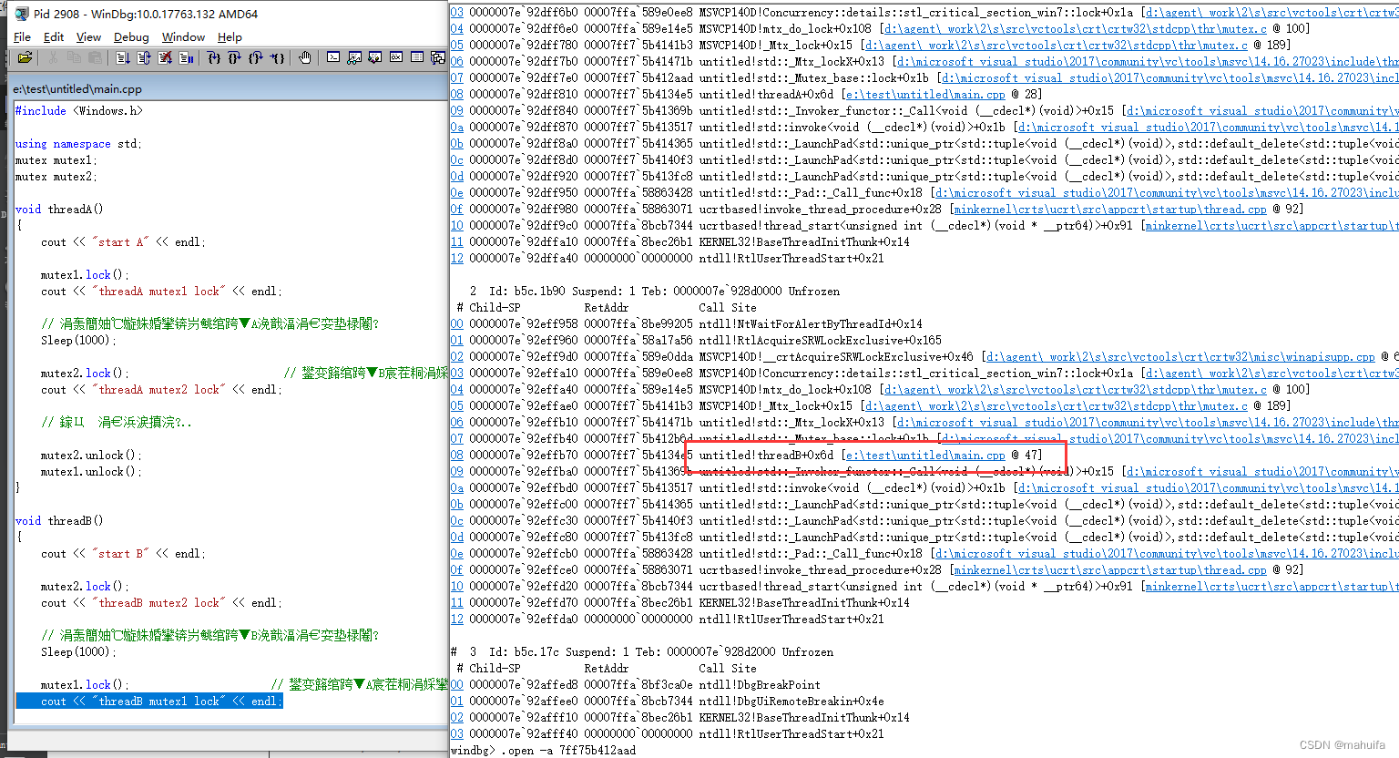The width and height of the screenshot is (1399, 758).
Task: Open the Locals window via toolbar icon
Action: click(x=375, y=57)
